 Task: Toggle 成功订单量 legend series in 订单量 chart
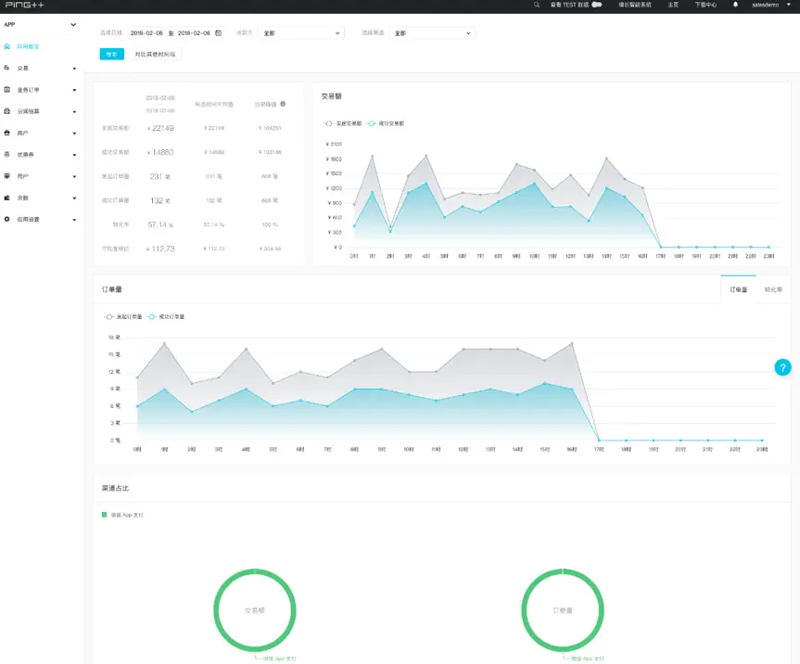(x=166, y=317)
